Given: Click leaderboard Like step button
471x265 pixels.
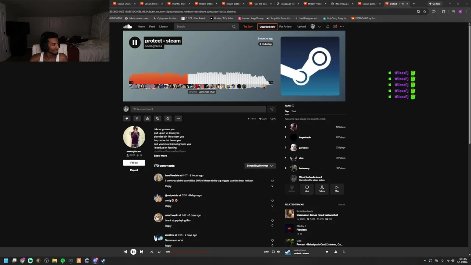Looking at the screenshot, I should (x=307, y=189).
